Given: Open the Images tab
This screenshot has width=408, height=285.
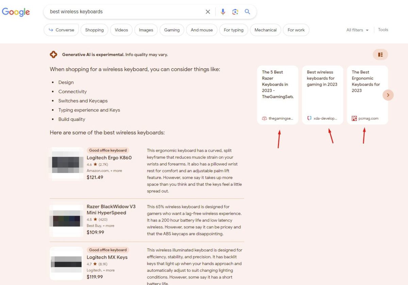Looking at the screenshot, I should 146,30.
